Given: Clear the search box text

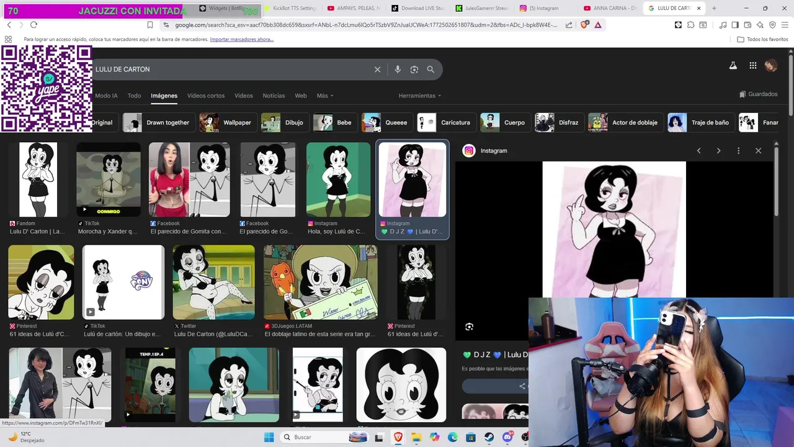Looking at the screenshot, I should 377,70.
